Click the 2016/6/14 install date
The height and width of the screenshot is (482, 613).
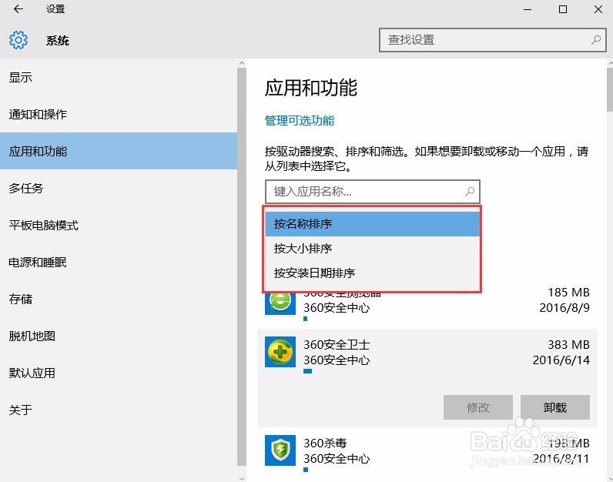[x=561, y=360]
